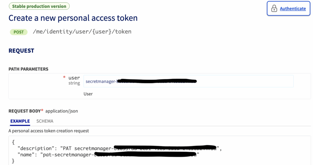The width and height of the screenshot is (313, 165).
Task: Click the REQUEST section heading
Action: (x=21, y=51)
